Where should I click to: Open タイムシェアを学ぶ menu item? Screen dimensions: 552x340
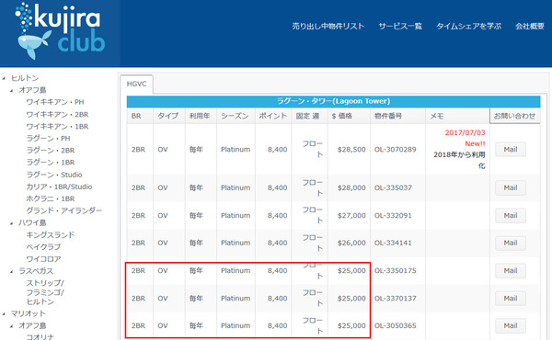[x=468, y=26]
